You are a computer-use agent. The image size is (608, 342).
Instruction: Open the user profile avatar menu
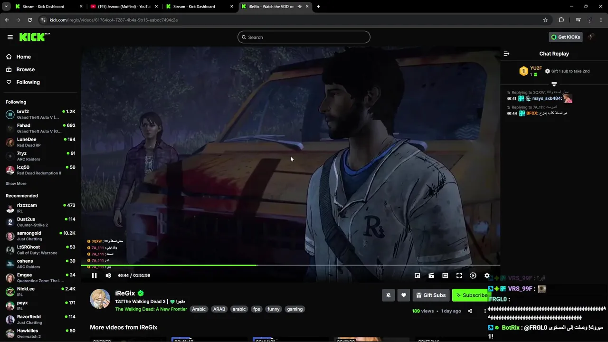pos(591,37)
